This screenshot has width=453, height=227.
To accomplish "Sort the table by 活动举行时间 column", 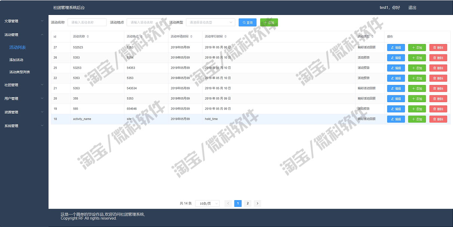I will [226, 37].
